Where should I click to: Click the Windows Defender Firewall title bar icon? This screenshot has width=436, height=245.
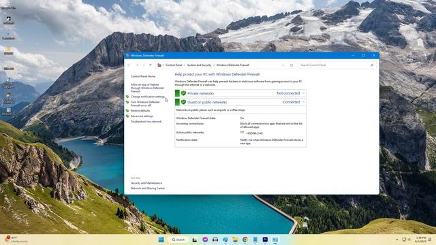[127, 56]
